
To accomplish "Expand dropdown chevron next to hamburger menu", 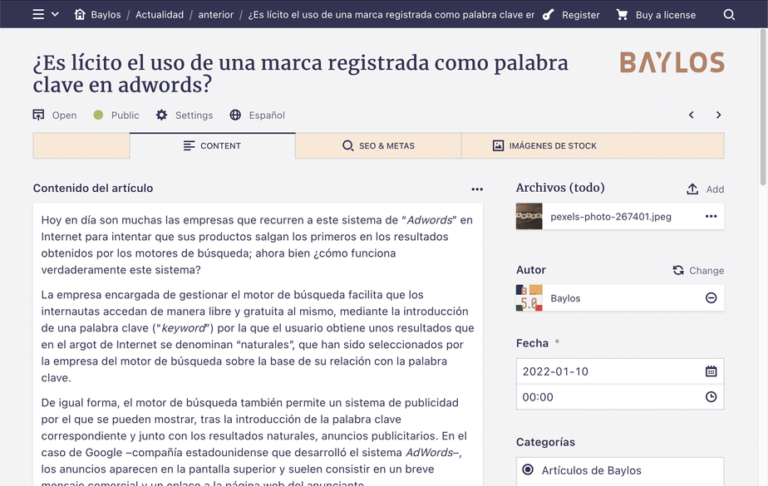I will [x=56, y=14].
